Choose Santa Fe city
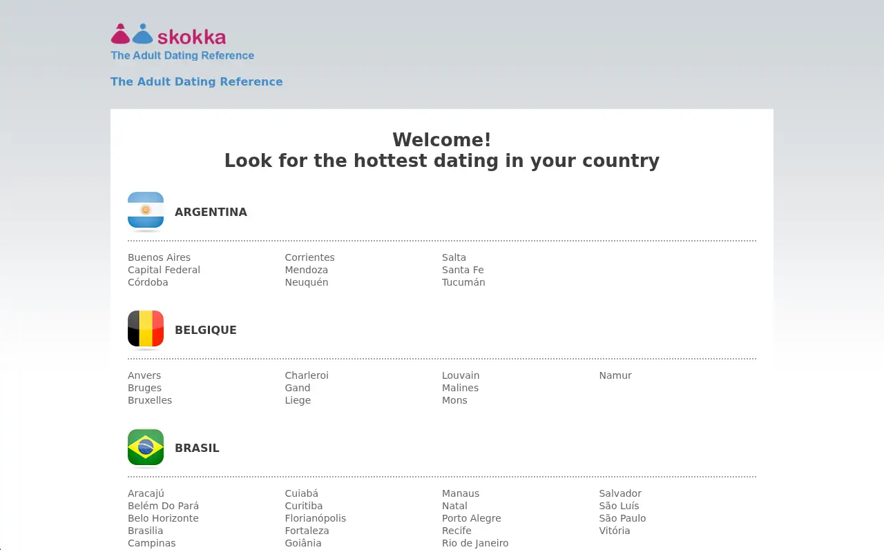 [463, 270]
